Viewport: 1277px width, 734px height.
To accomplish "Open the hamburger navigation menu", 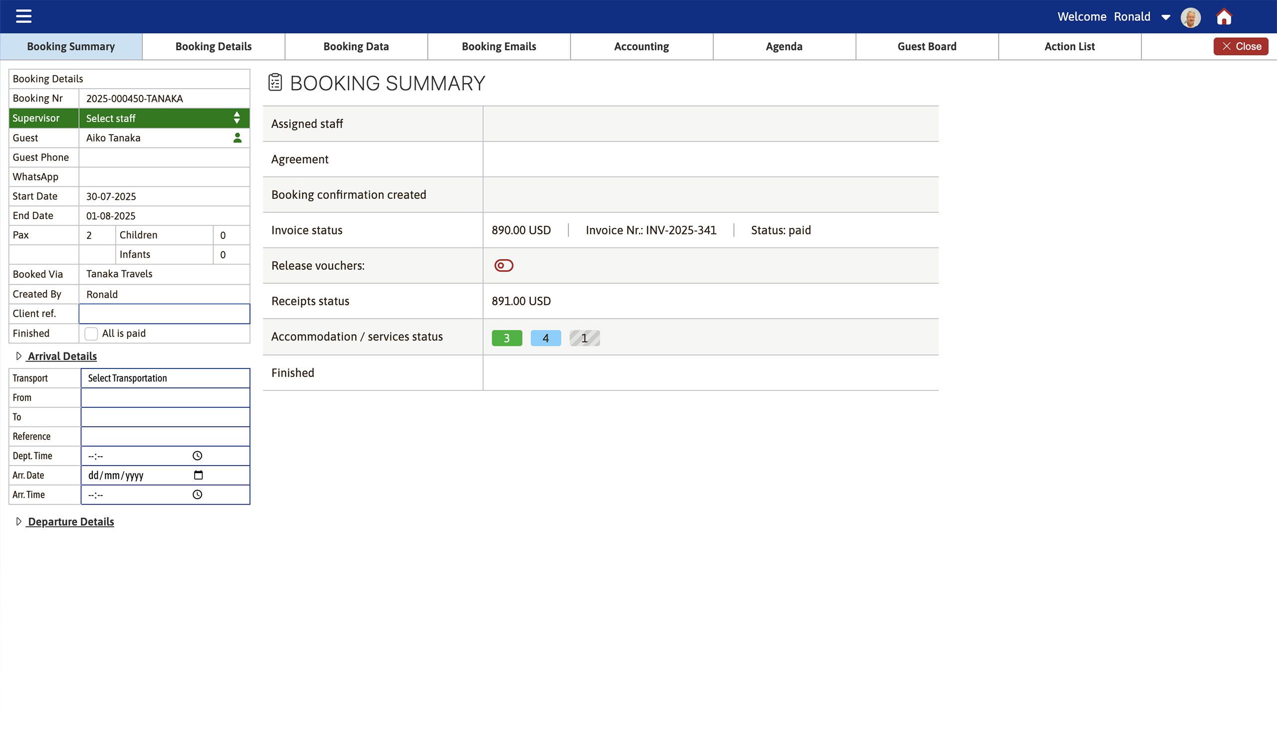I will (x=23, y=15).
